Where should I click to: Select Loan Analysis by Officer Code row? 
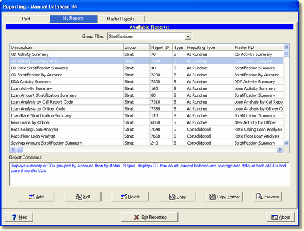pos(146,109)
